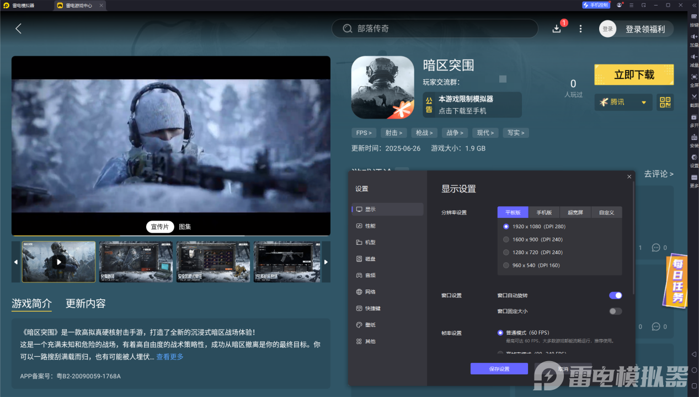This screenshot has width=699, height=397.
Task: Expand more screenshots with the right carousel arrow
Action: [x=326, y=262]
